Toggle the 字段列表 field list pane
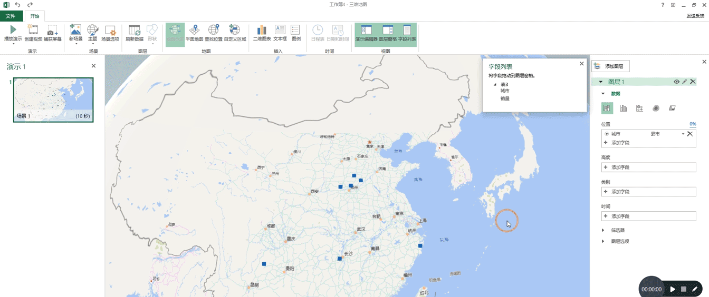 coord(407,33)
